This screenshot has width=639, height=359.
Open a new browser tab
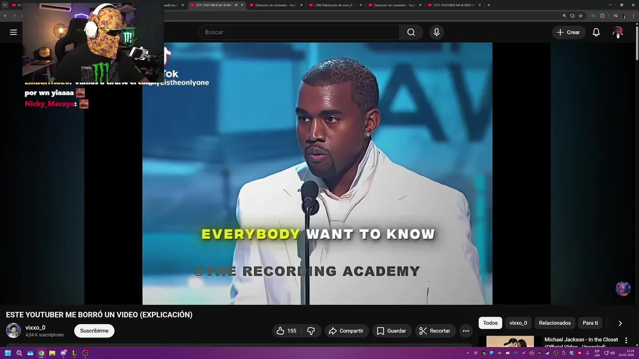488,5
